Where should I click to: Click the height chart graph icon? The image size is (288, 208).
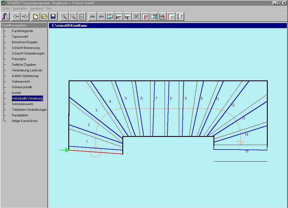point(162,17)
